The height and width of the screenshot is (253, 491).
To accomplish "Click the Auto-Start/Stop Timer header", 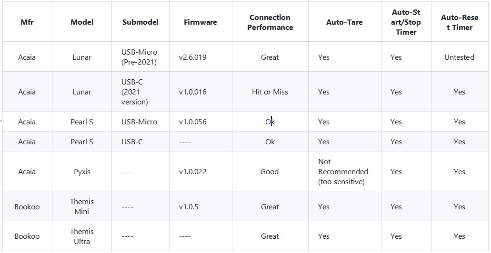I will click(x=406, y=22).
